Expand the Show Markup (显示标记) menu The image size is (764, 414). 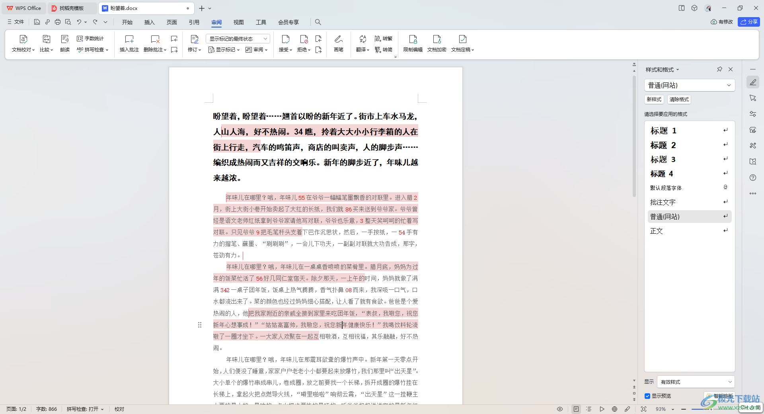pos(224,50)
